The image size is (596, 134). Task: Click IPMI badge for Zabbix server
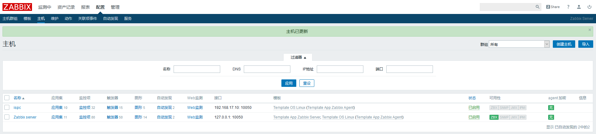tap(522, 117)
